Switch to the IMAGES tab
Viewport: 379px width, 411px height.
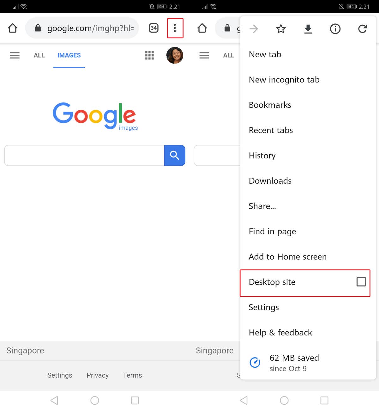coord(69,55)
